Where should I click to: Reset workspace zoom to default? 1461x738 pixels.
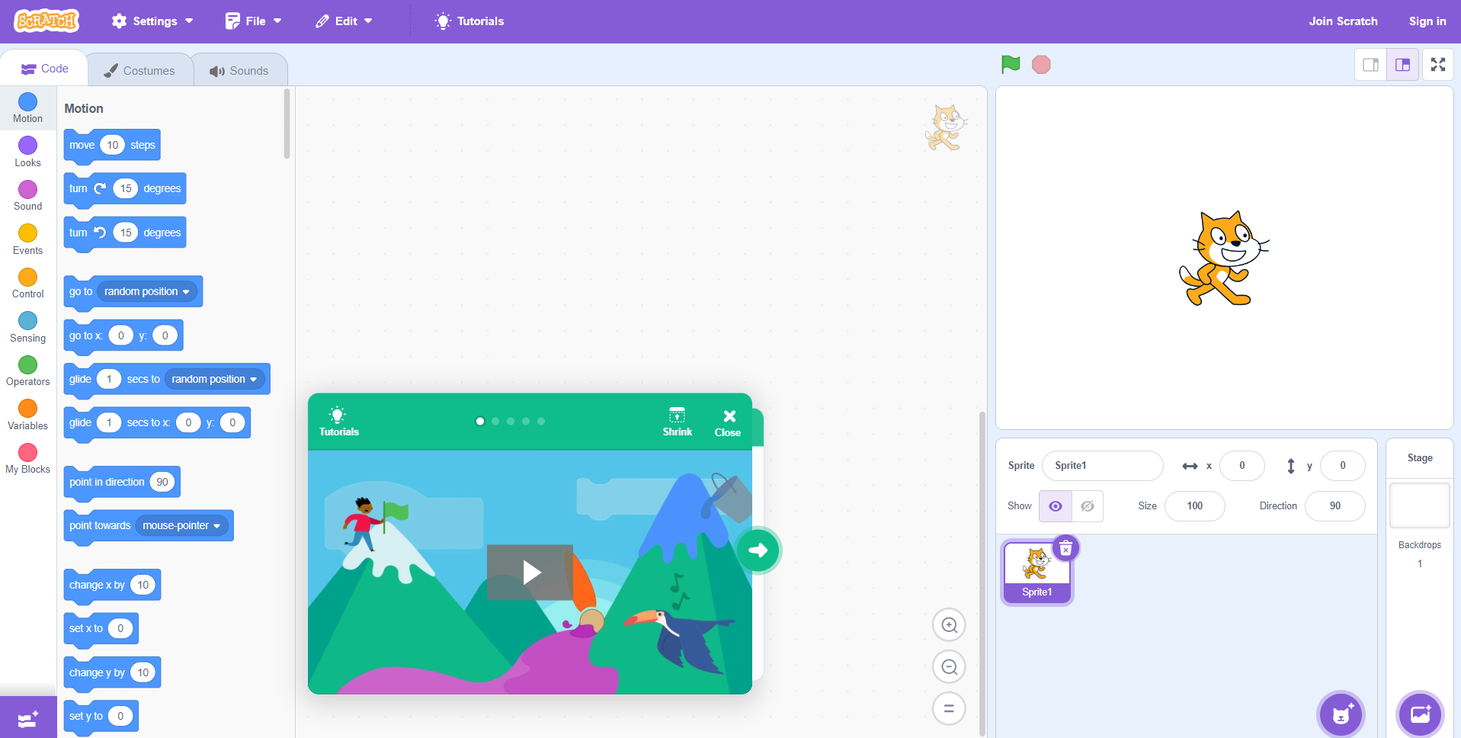pos(949,708)
